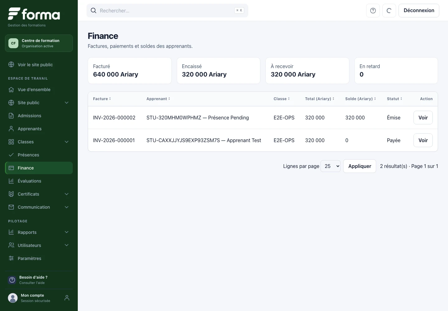
Task: Sort table by Statut column header
Action: pyautogui.click(x=394, y=99)
